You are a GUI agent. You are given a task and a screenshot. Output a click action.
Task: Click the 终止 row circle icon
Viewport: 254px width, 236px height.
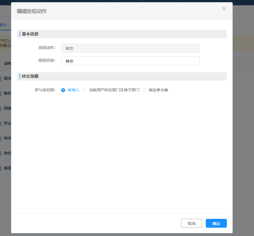(1, 123)
